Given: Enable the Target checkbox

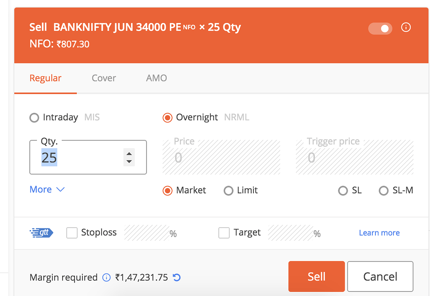Looking at the screenshot, I should click(224, 232).
